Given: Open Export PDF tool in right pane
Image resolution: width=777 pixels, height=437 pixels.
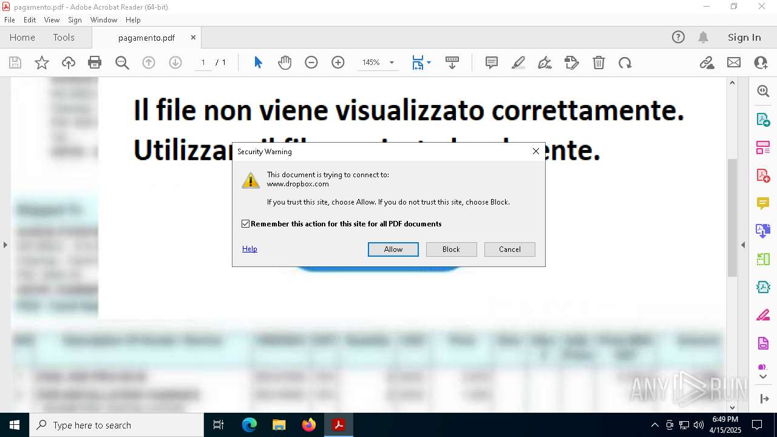Looking at the screenshot, I should click(763, 120).
